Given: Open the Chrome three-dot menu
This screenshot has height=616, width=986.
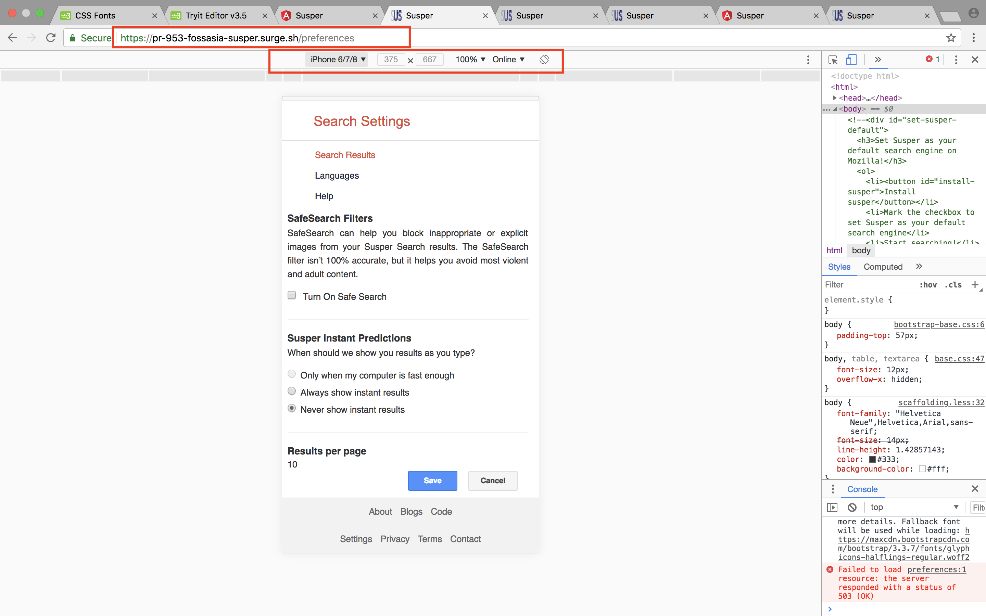Looking at the screenshot, I should pyautogui.click(x=973, y=38).
